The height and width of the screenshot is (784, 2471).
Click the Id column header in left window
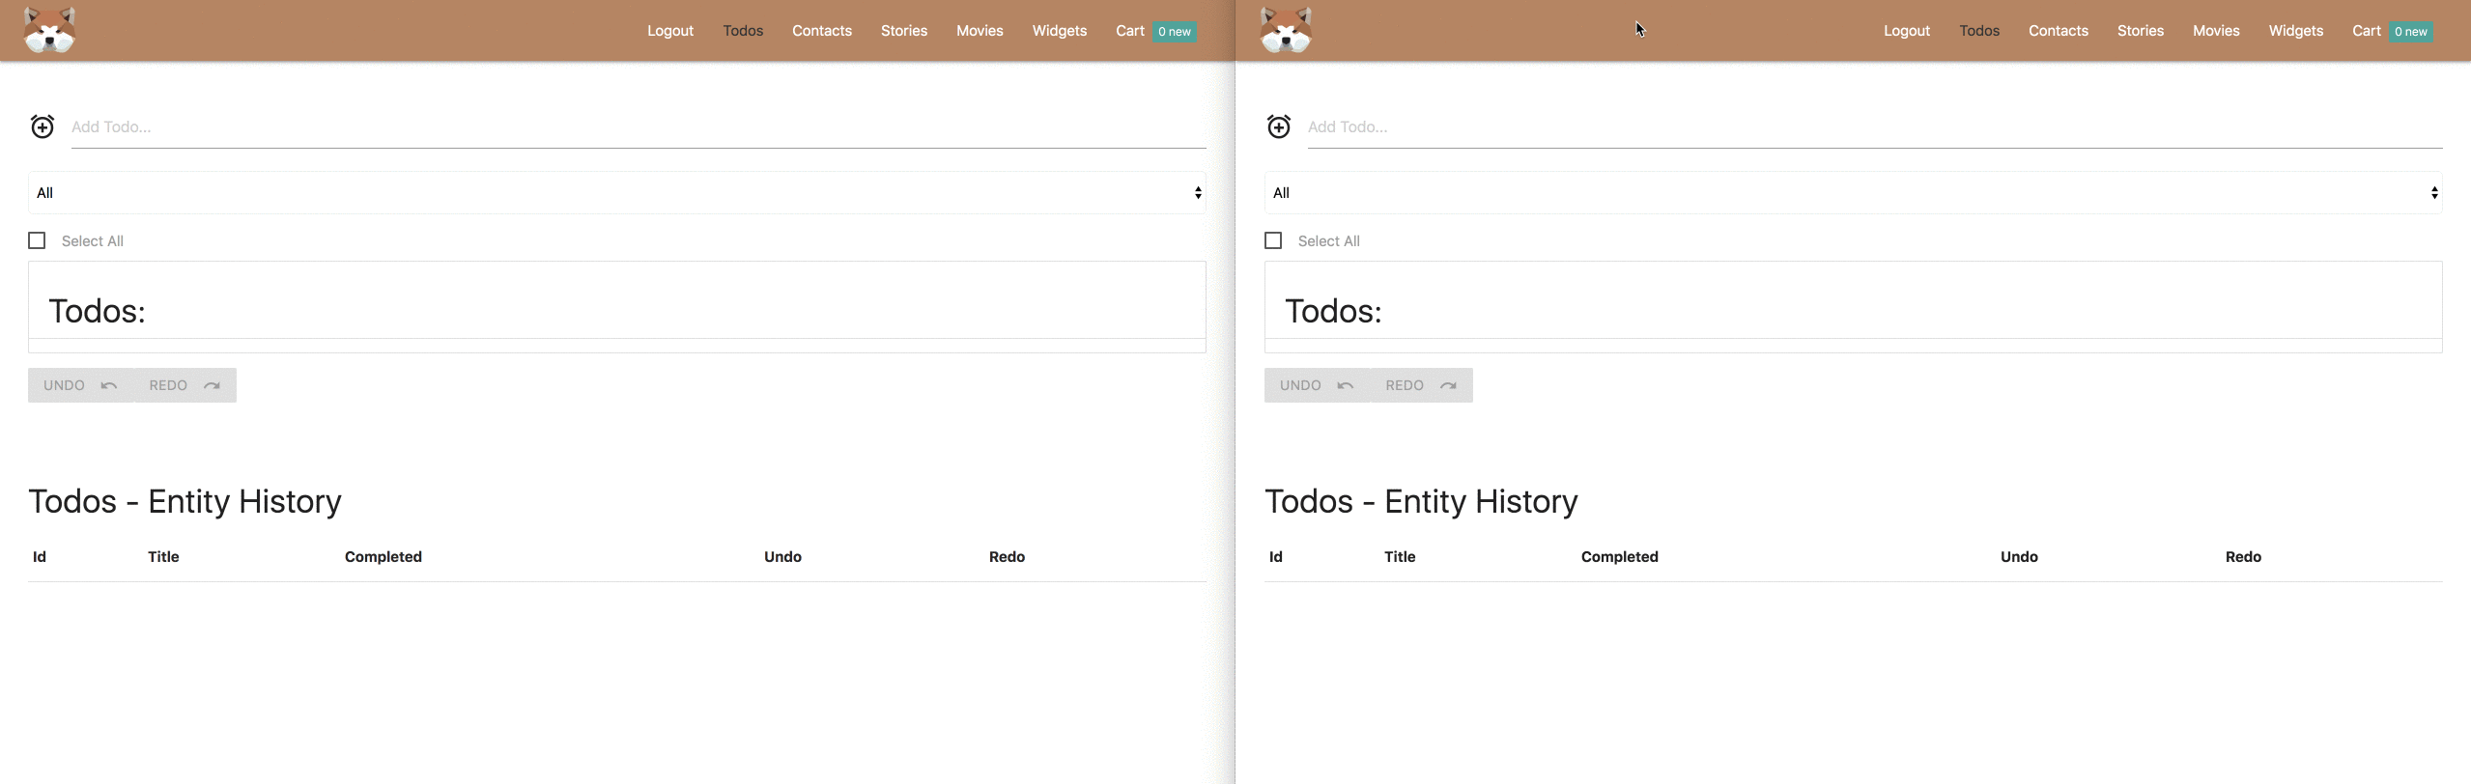pyautogui.click(x=40, y=557)
